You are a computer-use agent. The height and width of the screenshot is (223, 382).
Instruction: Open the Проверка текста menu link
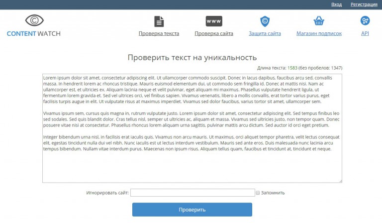[159, 33]
